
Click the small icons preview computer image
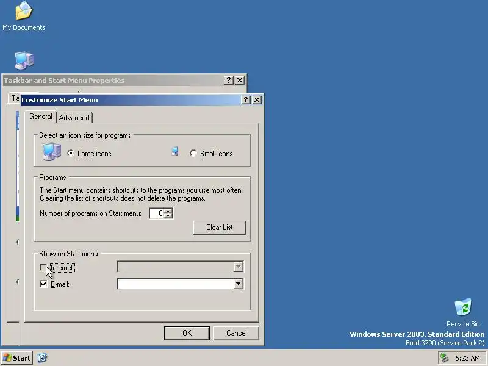point(175,151)
